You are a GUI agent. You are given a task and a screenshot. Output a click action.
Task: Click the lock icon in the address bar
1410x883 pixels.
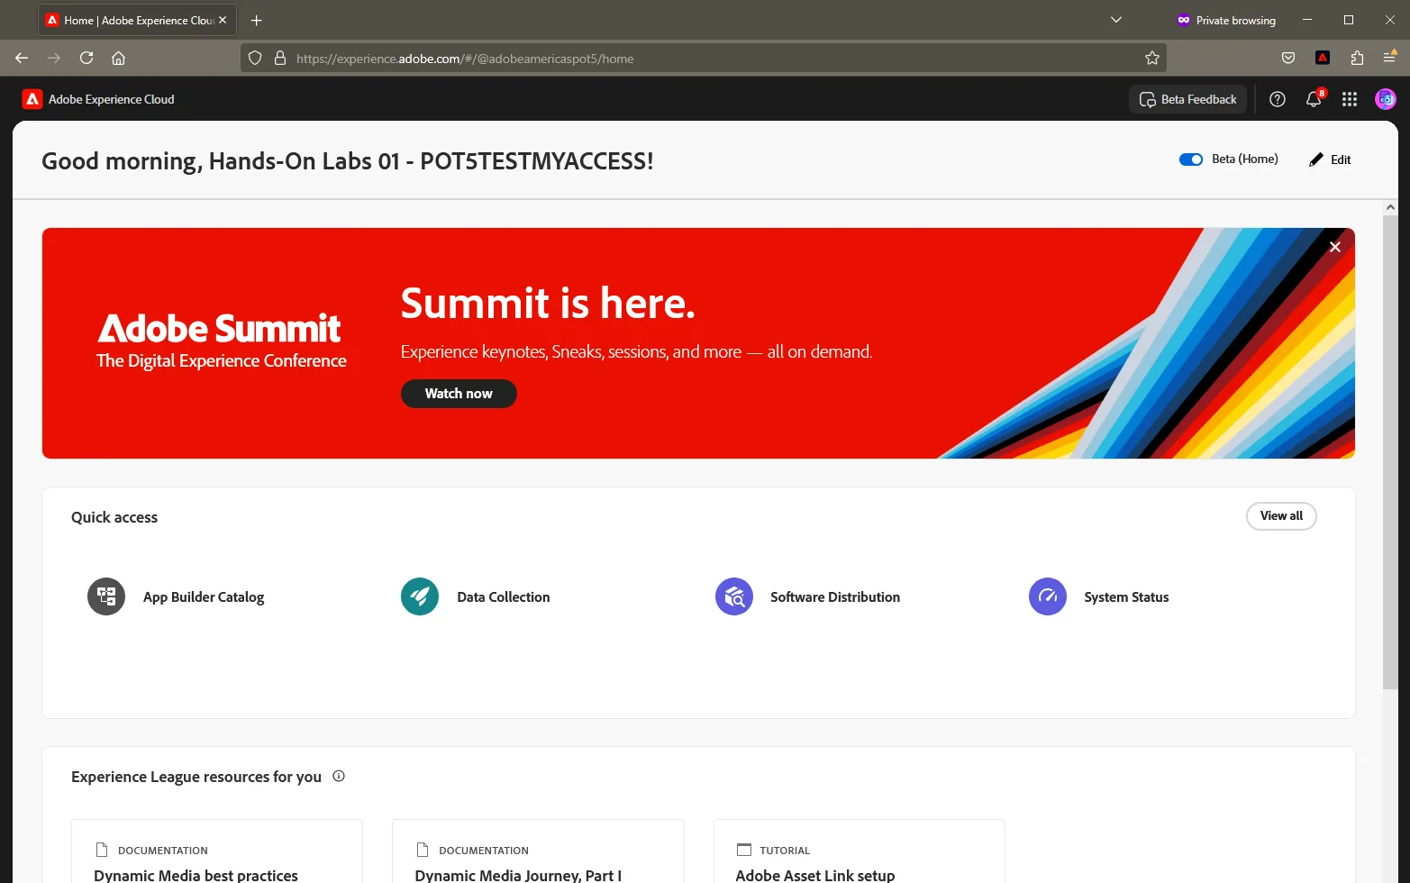click(280, 58)
